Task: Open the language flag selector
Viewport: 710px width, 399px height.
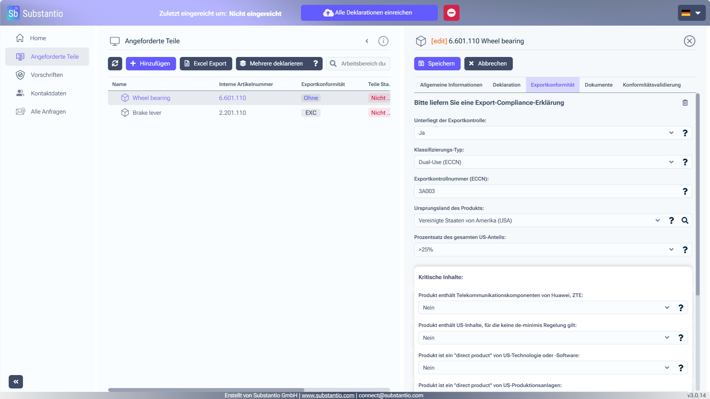Action: point(691,13)
